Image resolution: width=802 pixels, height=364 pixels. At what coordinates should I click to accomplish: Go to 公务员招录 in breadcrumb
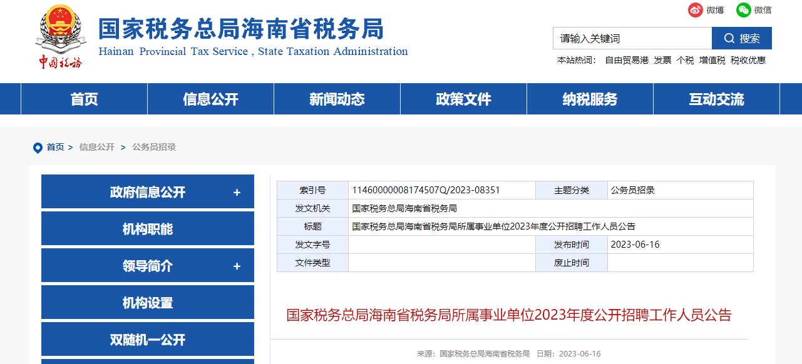[154, 147]
